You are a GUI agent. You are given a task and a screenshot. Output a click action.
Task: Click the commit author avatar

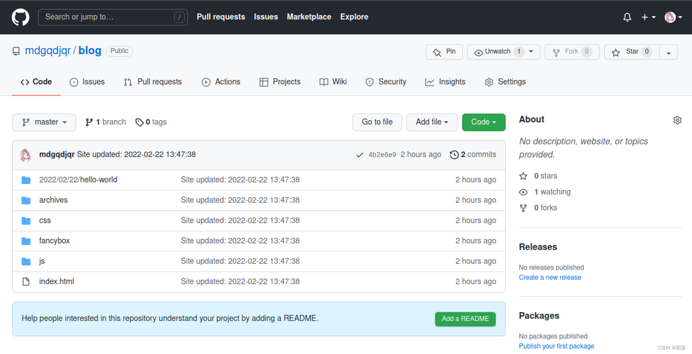pyautogui.click(x=26, y=155)
